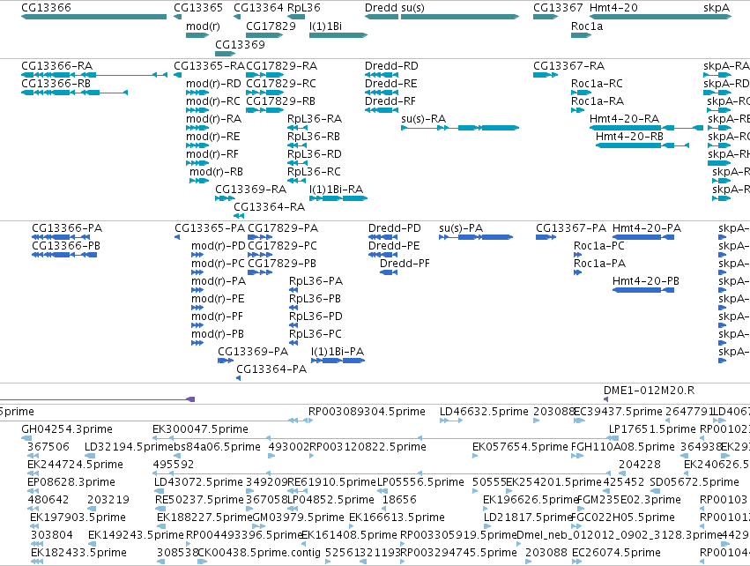
Task: Click the mod(r) gene feature
Action: pyautogui.click(x=197, y=35)
